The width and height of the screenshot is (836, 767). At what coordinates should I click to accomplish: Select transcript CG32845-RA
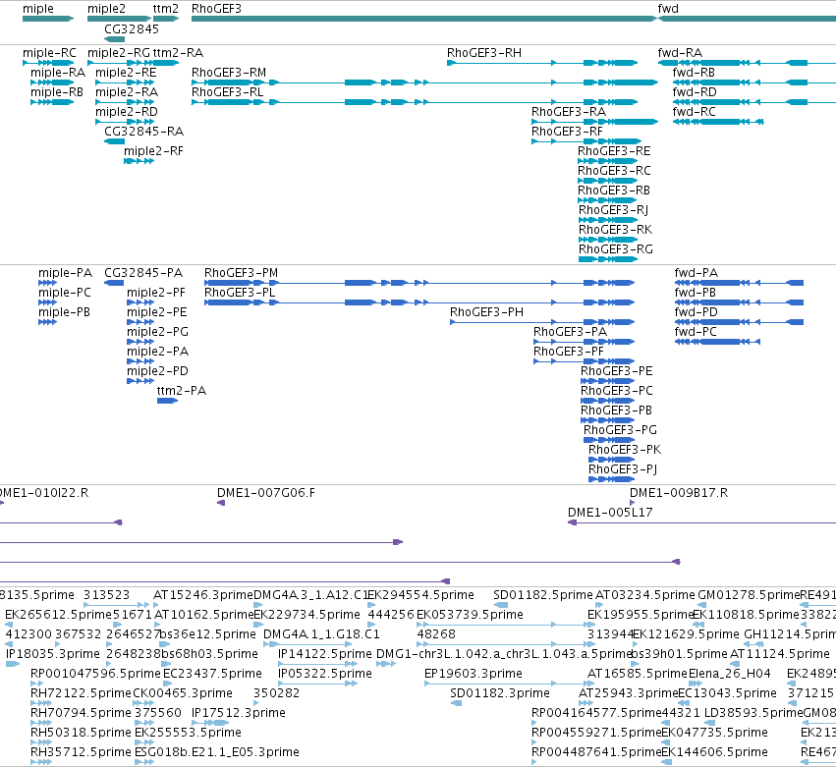(114, 141)
